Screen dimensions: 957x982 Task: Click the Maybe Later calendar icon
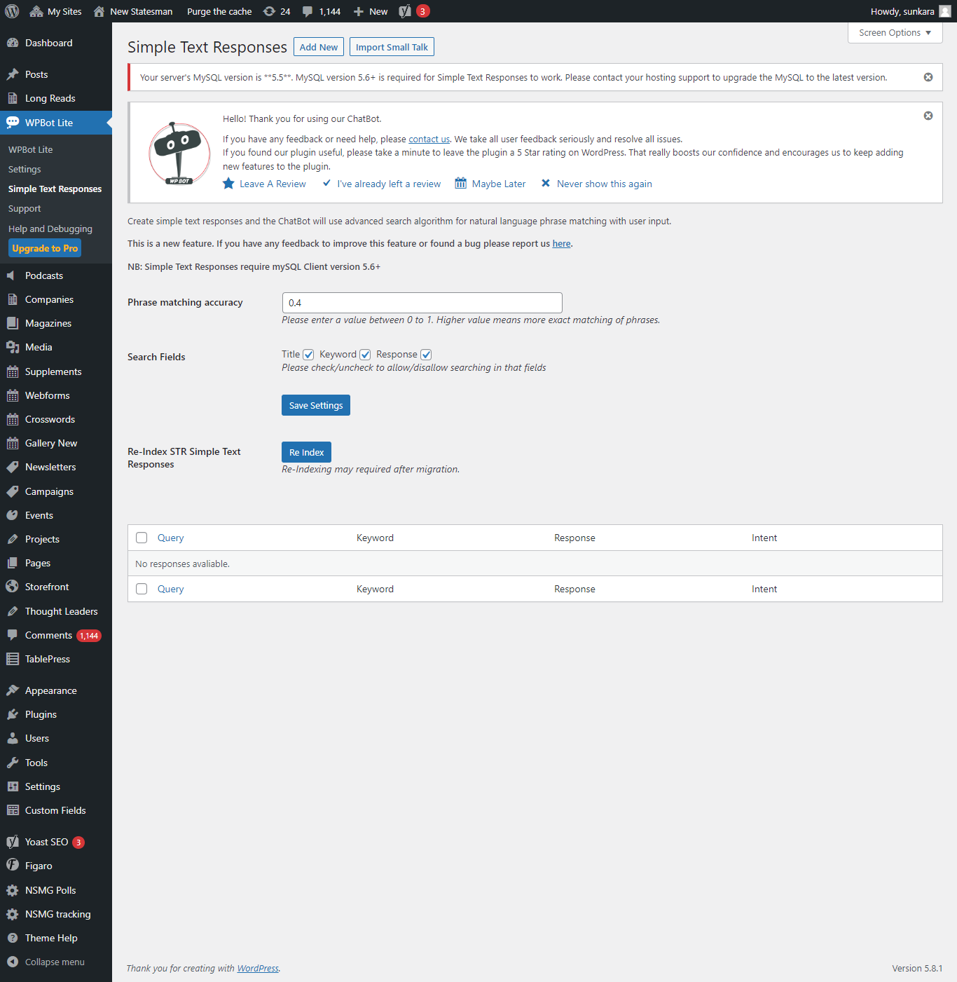pos(460,184)
